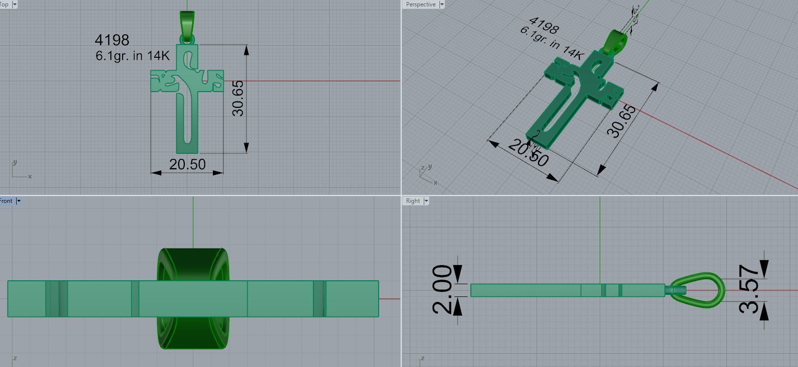Select the 3.57 bail dimension in Right view
This screenshot has height=367, width=798.
coord(749,289)
